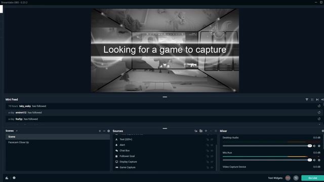Pause the Mini Feed alert queue
The height and width of the screenshot is (182, 324).
[x=312, y=100]
